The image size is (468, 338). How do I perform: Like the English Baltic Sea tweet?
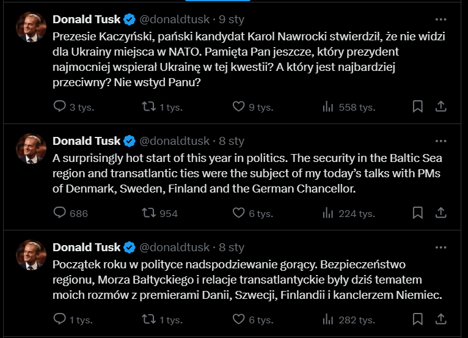pyautogui.click(x=239, y=213)
